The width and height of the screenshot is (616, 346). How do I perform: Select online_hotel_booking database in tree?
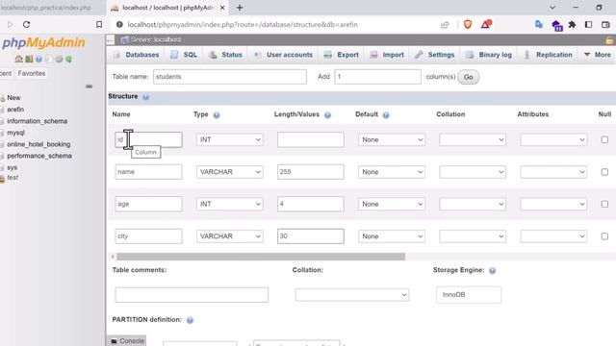coord(38,144)
